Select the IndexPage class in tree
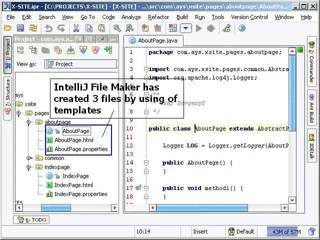The width and height of the screenshot is (320, 240). (75, 176)
